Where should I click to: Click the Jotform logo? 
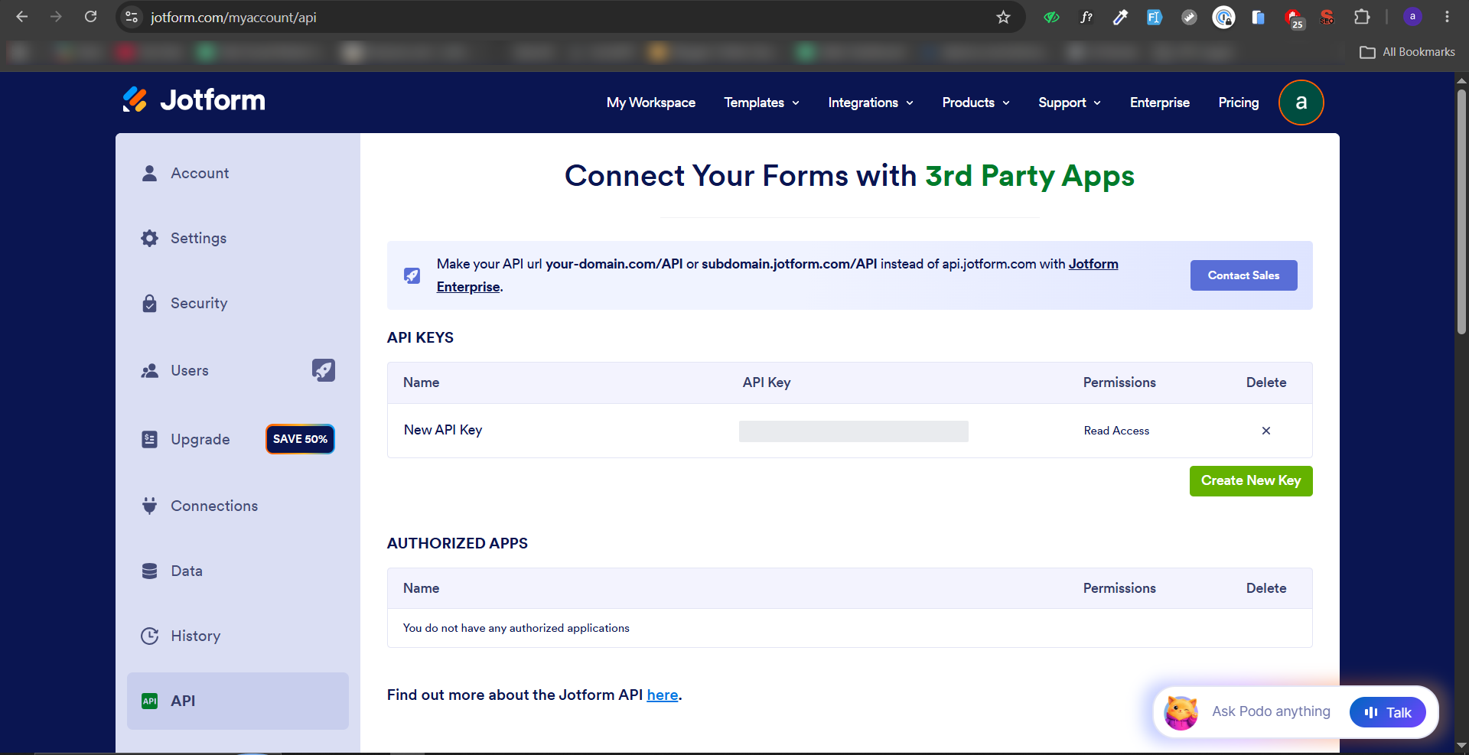194,100
